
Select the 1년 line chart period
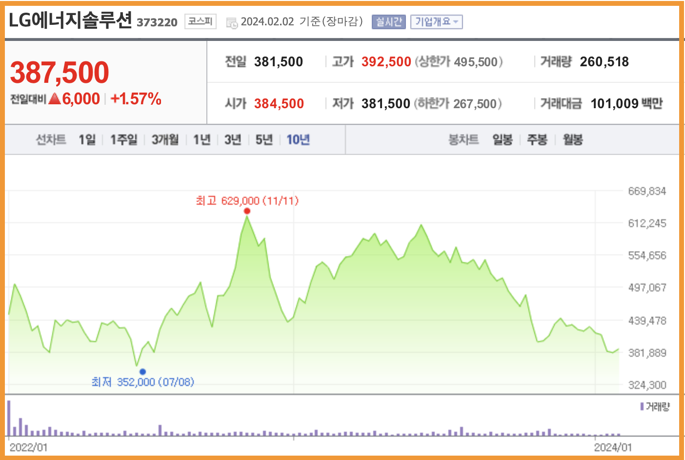[x=202, y=140]
